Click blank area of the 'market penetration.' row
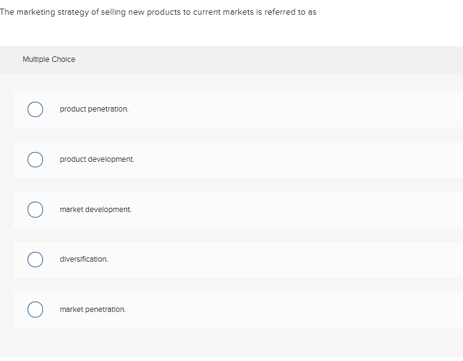Screen dimensions: 463x361 [295, 310]
